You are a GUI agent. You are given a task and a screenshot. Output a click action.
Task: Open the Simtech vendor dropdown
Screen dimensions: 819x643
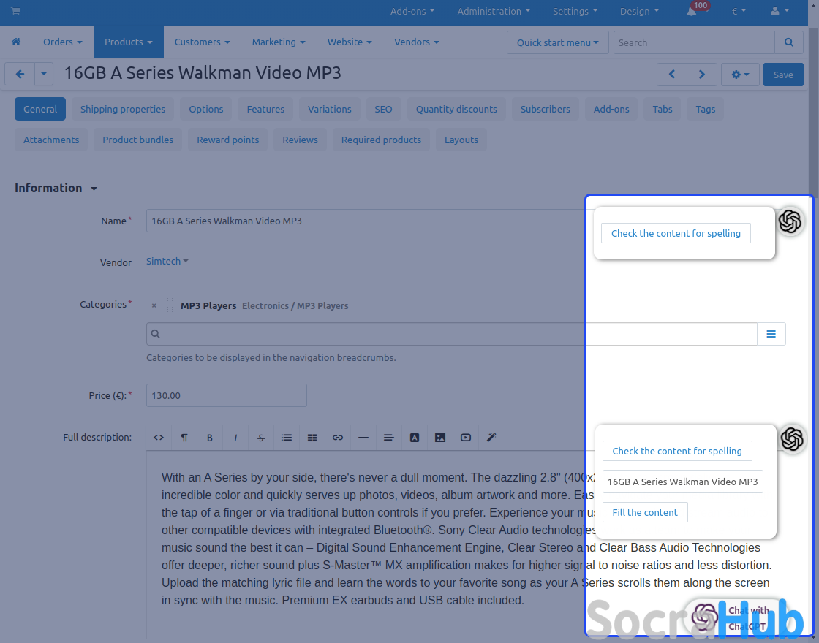[x=167, y=261]
